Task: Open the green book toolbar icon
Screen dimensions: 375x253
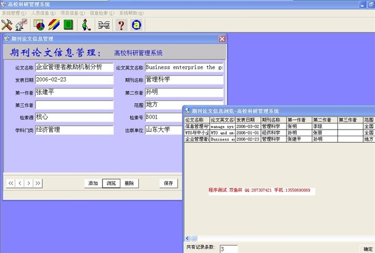Action: pos(68,25)
